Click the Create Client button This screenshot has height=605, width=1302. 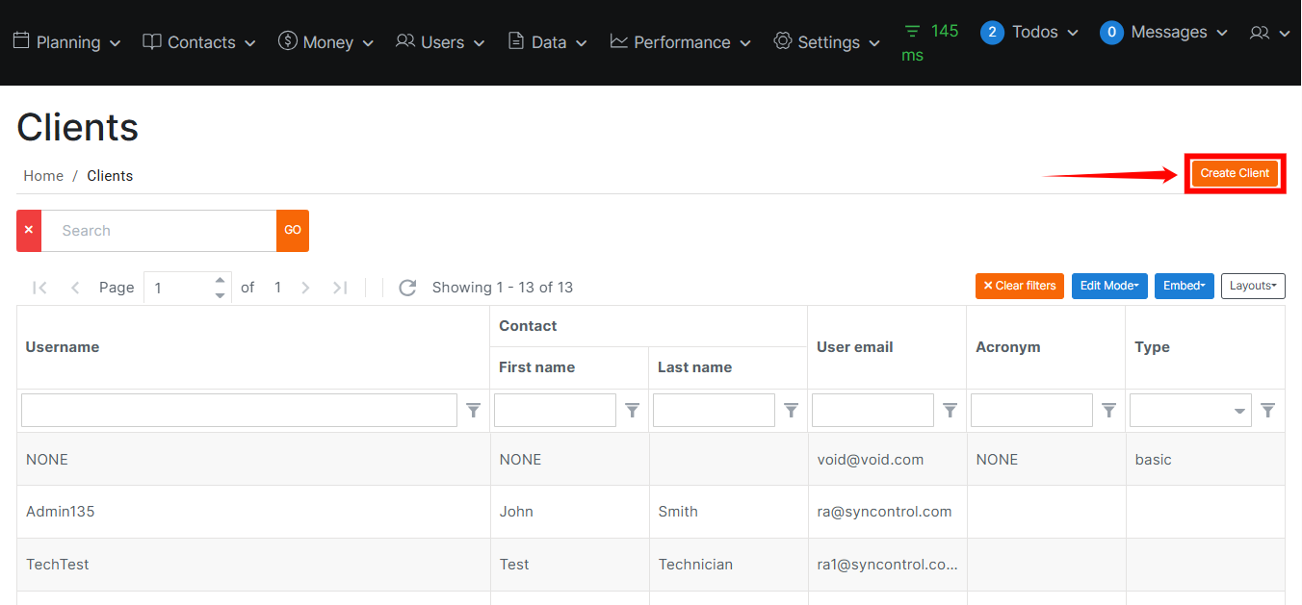(1235, 173)
